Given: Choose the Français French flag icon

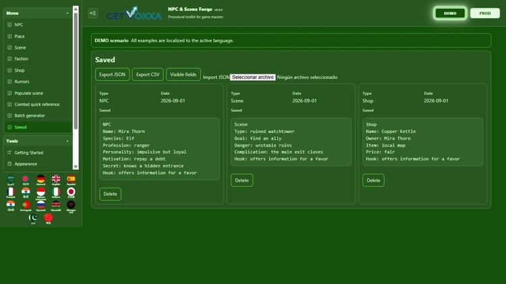Looking at the screenshot, I should (11, 193).
